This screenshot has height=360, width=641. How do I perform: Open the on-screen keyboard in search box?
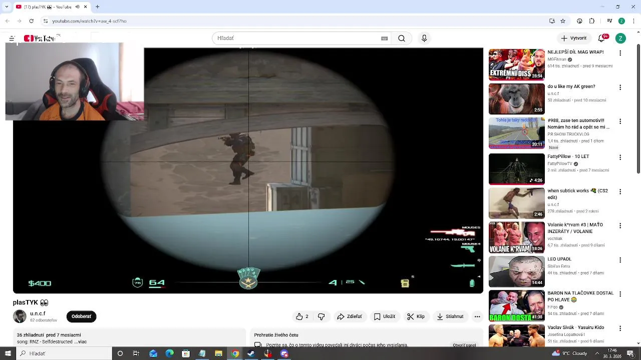pos(384,38)
